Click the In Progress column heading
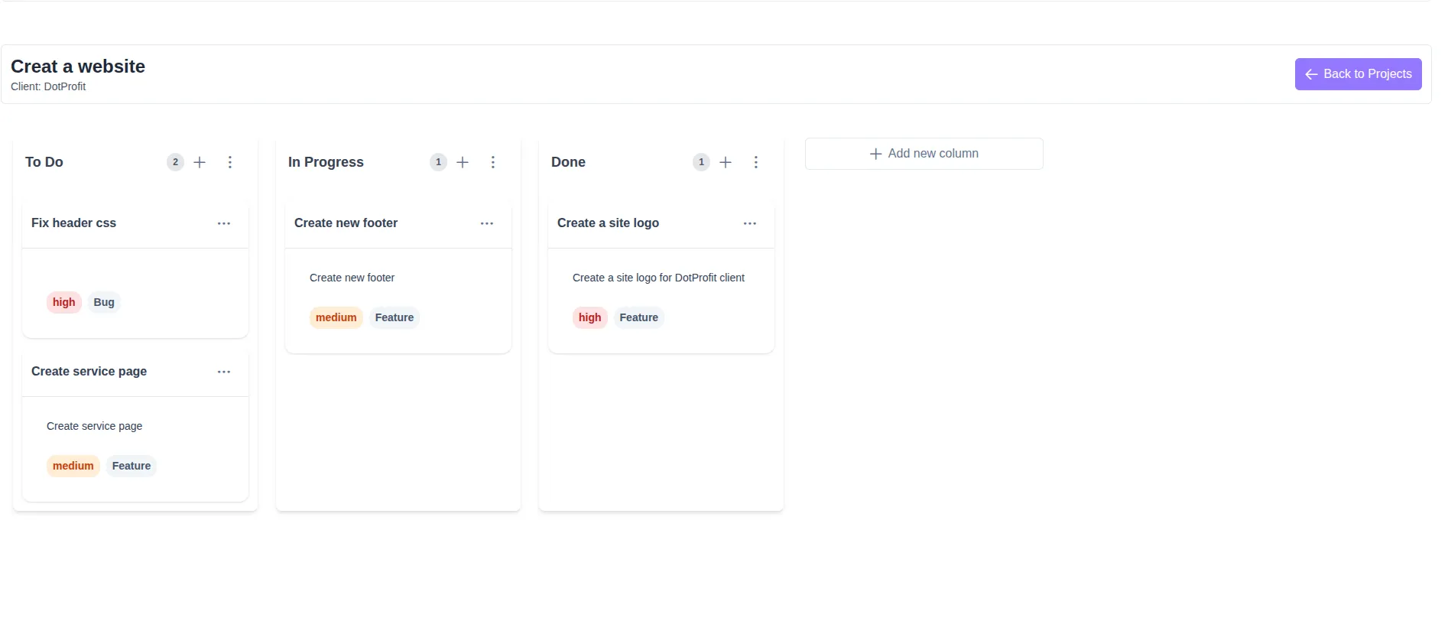1448x621 pixels. [x=326, y=162]
